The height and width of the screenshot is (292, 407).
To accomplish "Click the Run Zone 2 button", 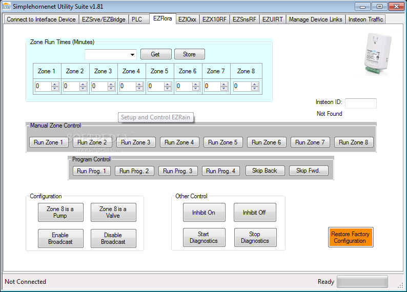I will 92,142.
